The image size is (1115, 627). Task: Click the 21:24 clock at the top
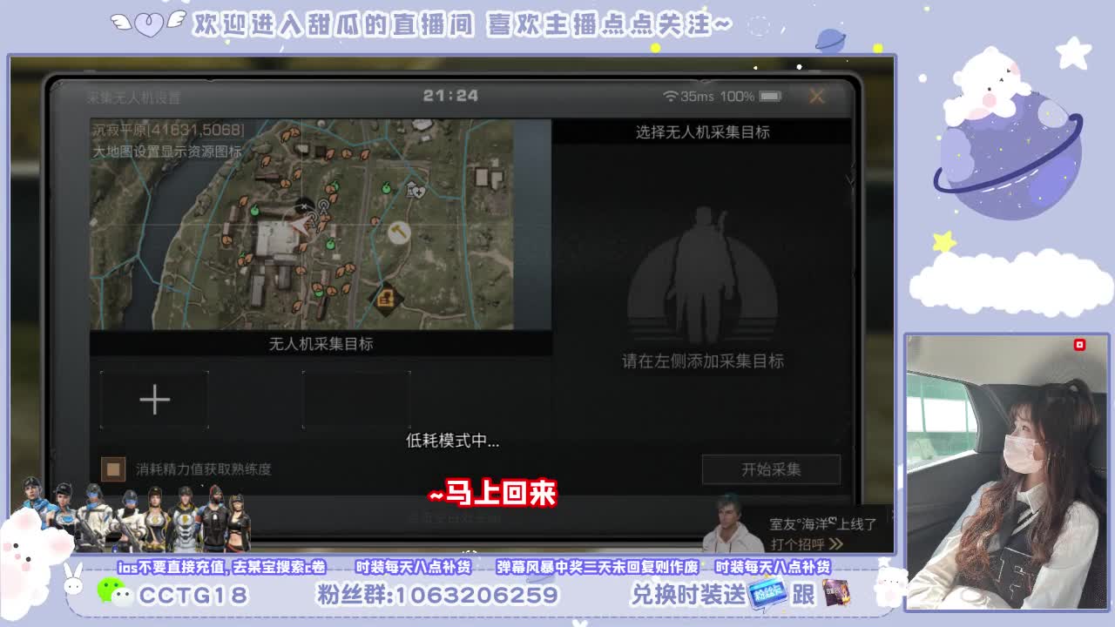450,96
